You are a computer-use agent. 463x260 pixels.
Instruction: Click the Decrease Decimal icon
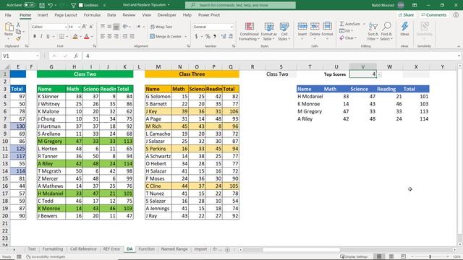click(231, 36)
